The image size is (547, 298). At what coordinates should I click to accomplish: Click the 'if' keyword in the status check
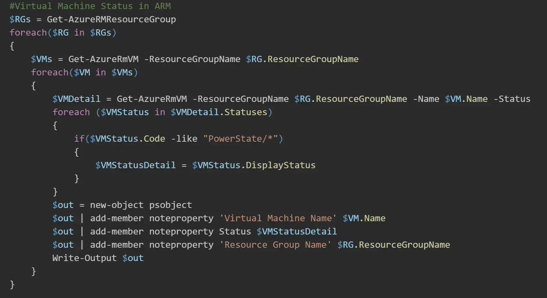(79, 139)
